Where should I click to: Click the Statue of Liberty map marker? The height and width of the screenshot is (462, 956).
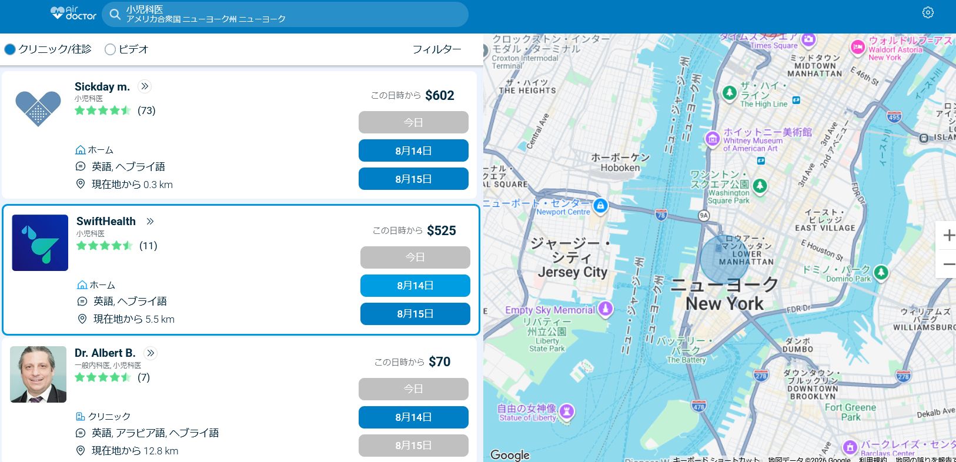567,411
